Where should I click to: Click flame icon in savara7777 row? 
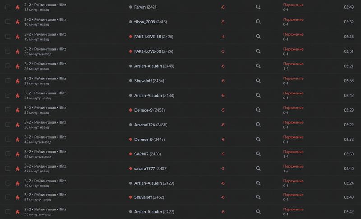[18, 168]
